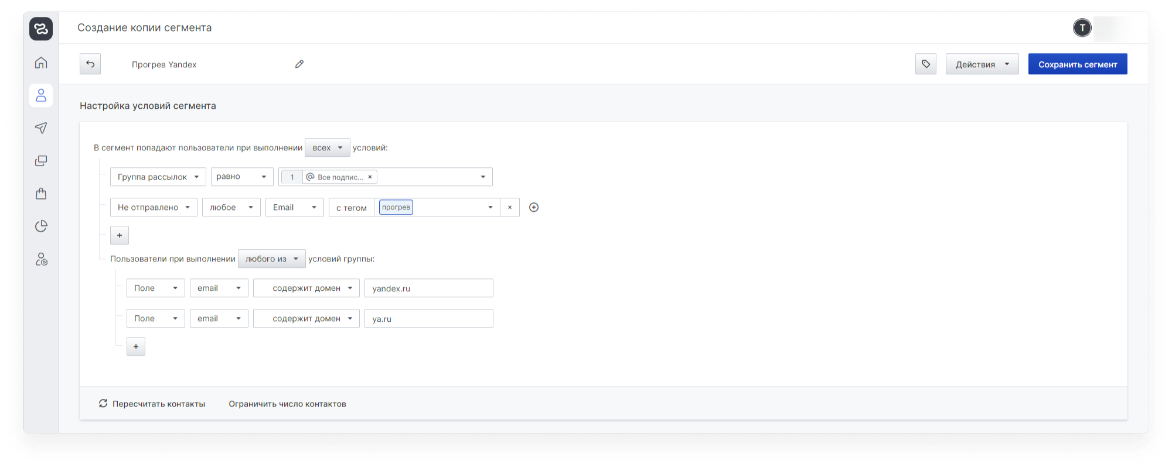Click the yandex.ru domain input field
This screenshot has width=1172, height=468.
429,288
